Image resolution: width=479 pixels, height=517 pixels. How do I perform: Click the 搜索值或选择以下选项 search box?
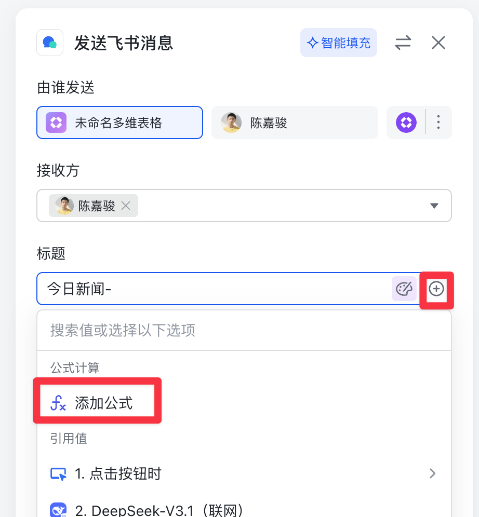pos(244,330)
